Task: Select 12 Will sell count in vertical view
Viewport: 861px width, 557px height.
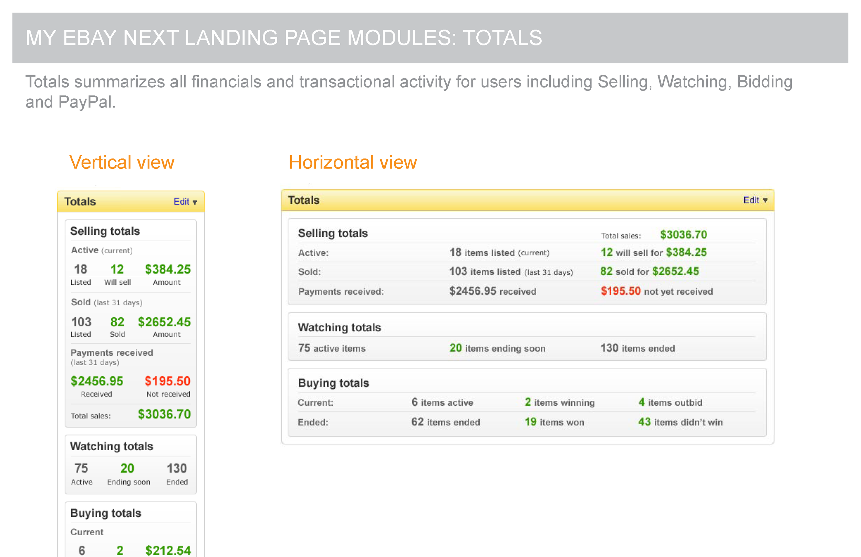Action: [117, 270]
